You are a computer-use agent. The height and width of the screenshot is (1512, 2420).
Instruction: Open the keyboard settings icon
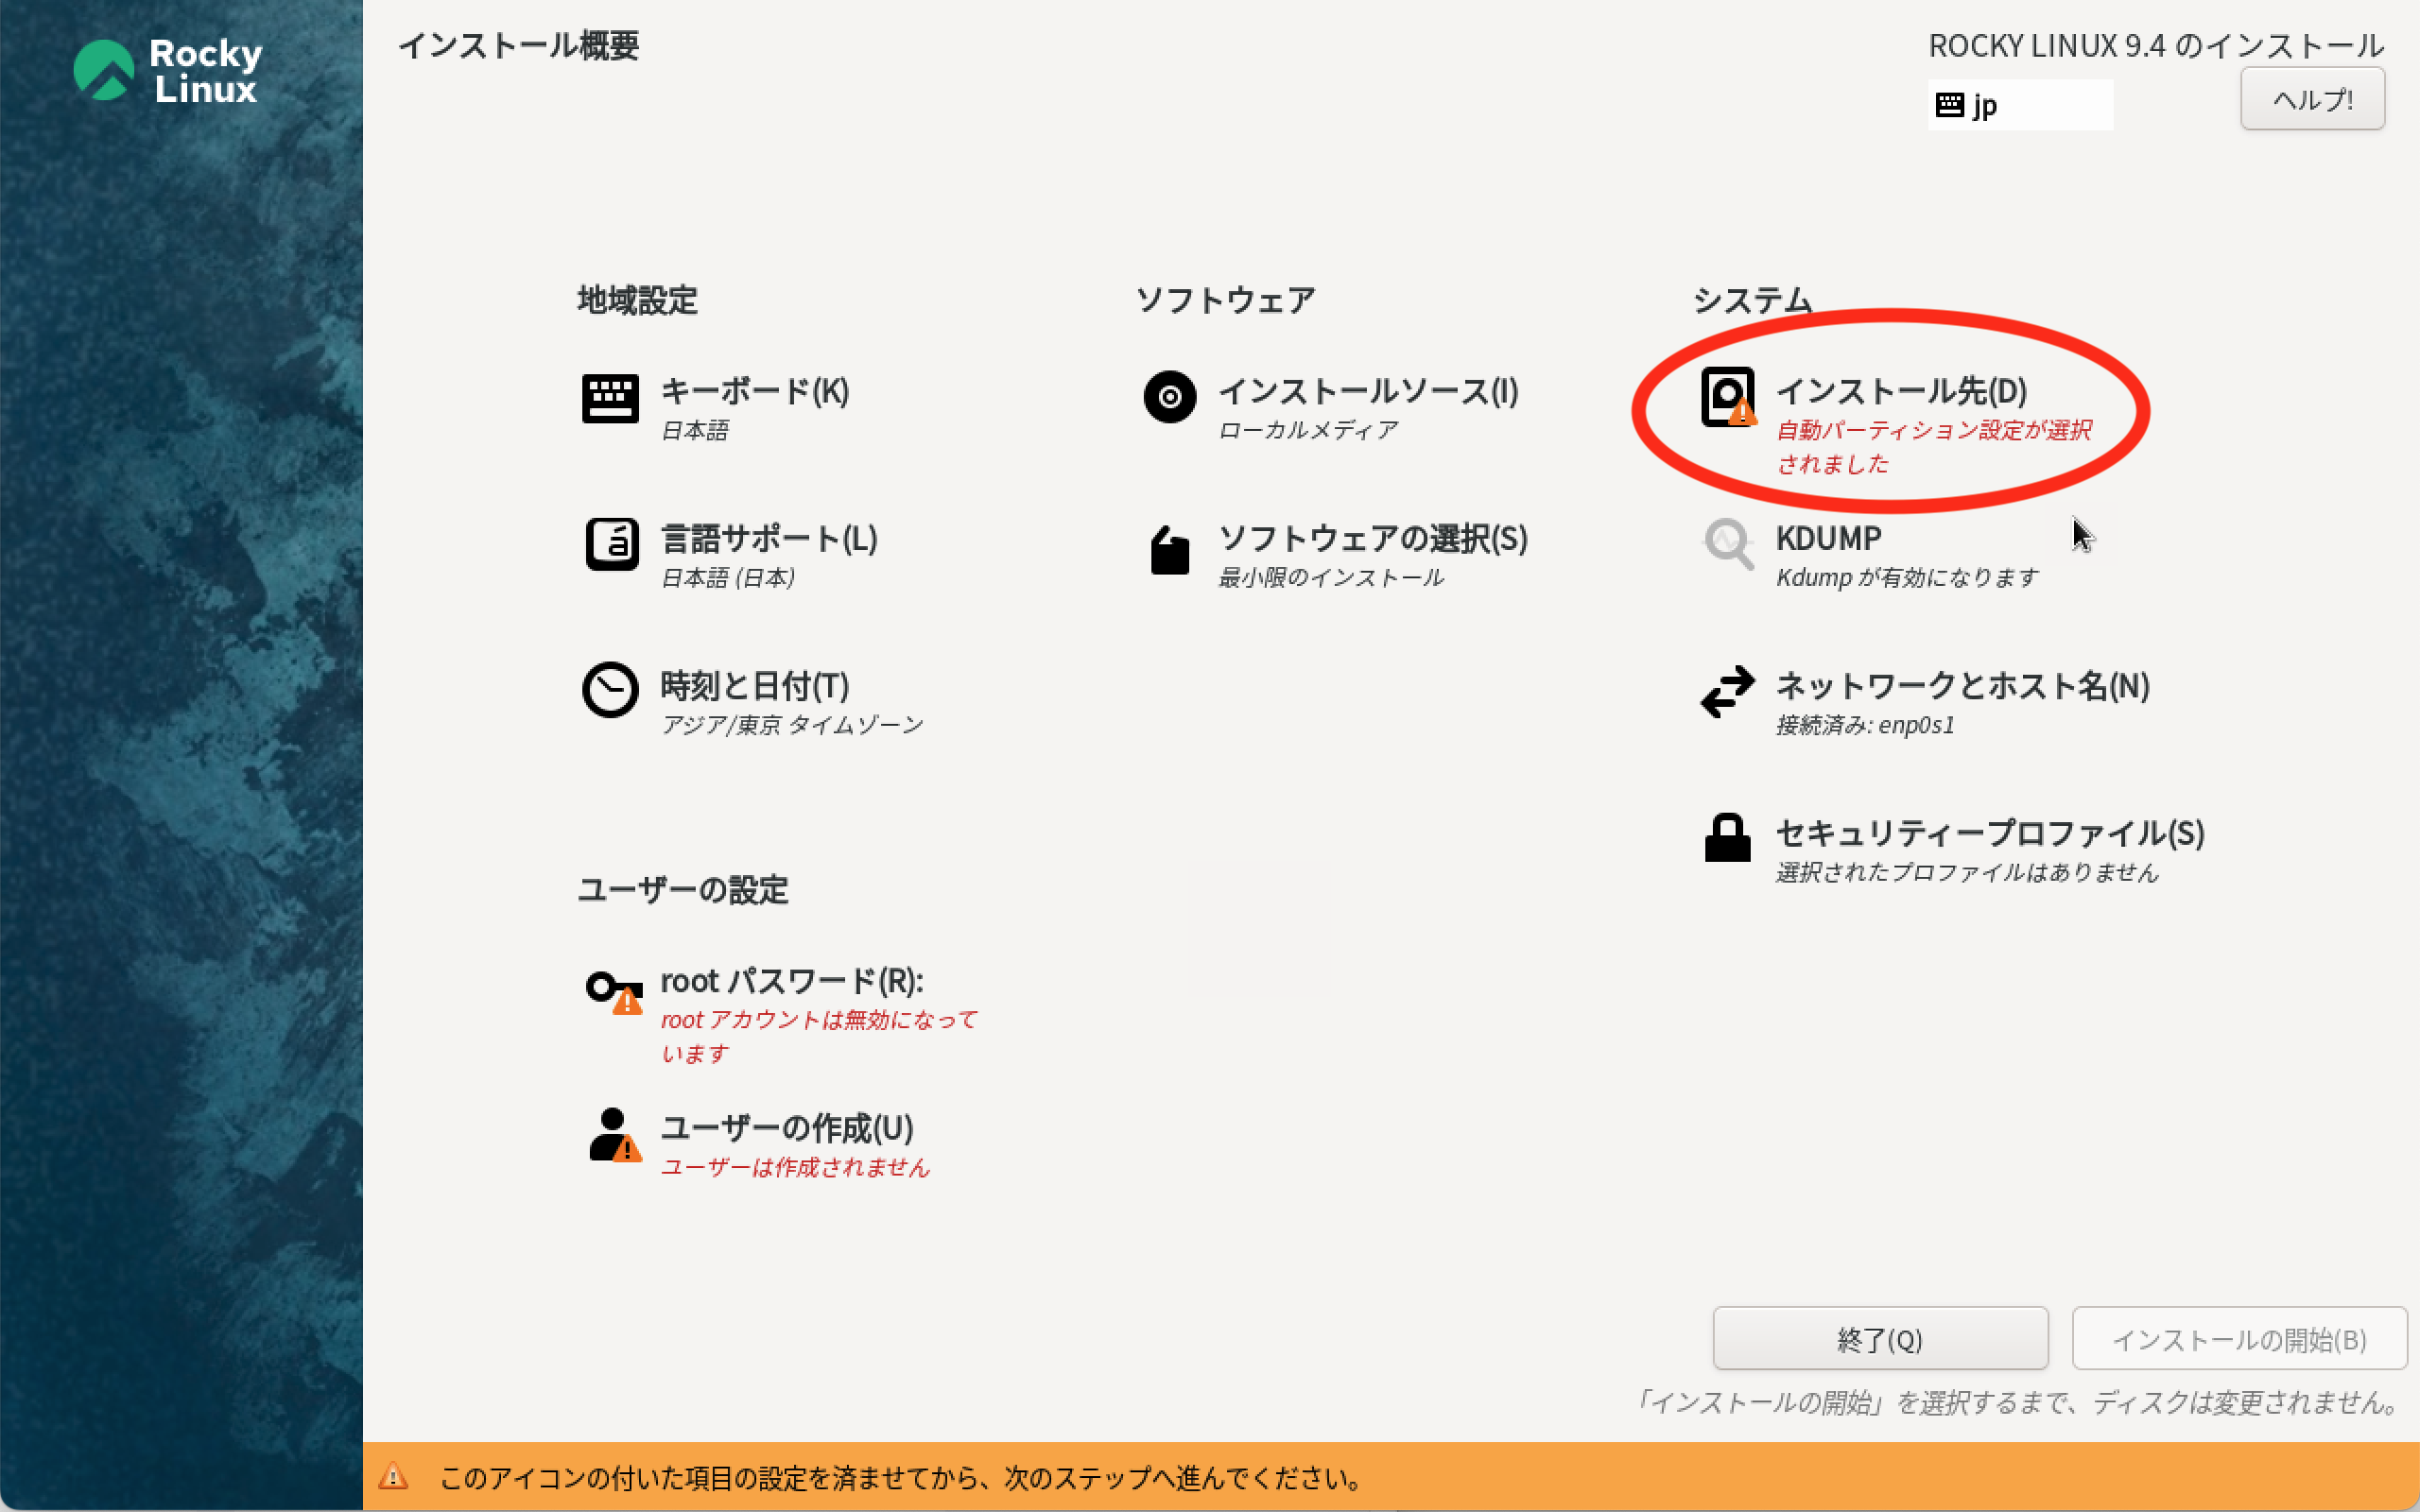(610, 399)
